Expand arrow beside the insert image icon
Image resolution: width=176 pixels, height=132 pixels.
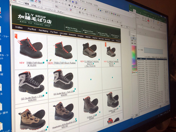tap(102, 11)
